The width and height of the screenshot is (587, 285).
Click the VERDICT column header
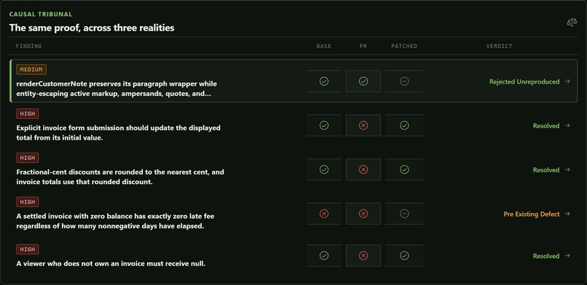click(x=499, y=46)
